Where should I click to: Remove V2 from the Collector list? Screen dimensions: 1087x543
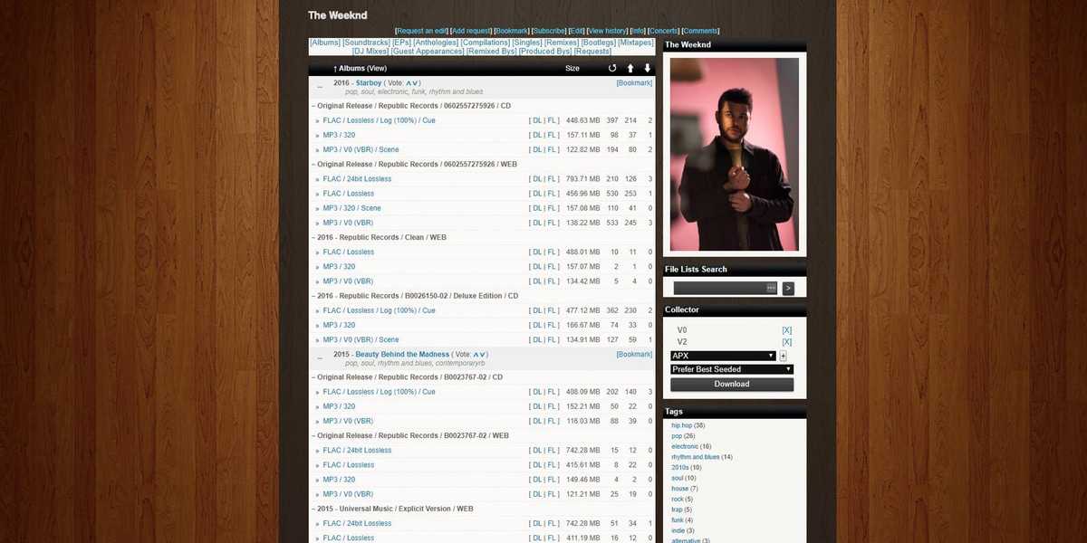[x=786, y=342]
